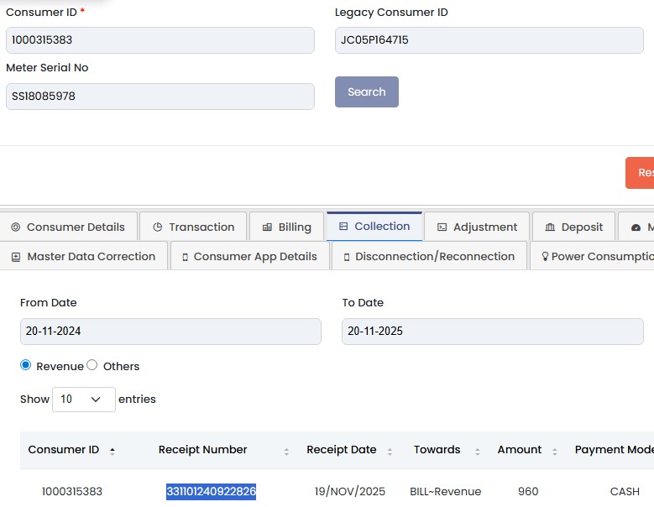The width and height of the screenshot is (654, 507).
Task: Open Disconnection/Reconnection tab
Action: 429,256
